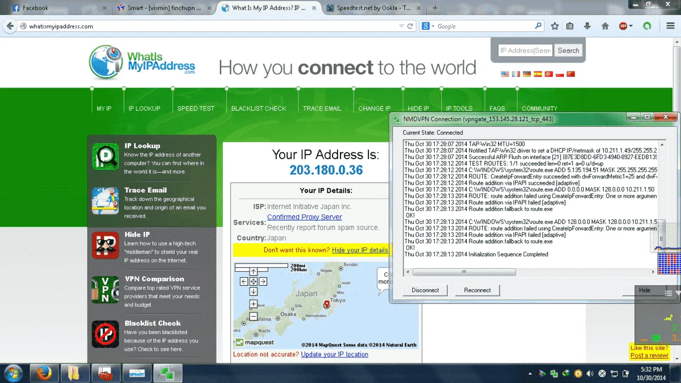
Task: Open a new browser tab
Action: (435, 8)
